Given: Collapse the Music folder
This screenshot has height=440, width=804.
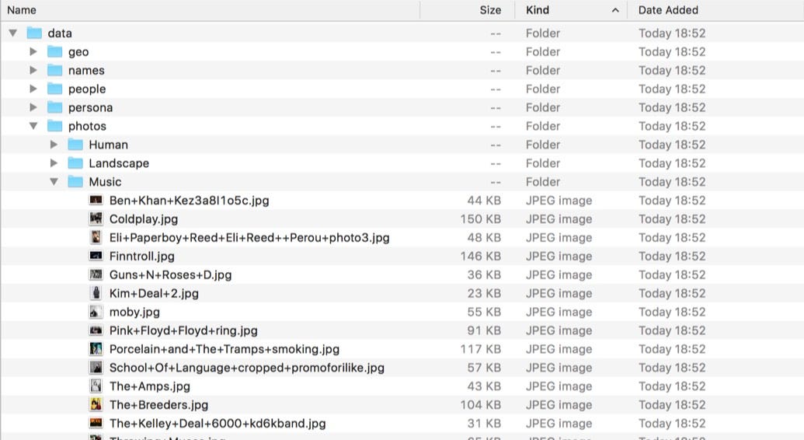Looking at the screenshot, I should [54, 182].
